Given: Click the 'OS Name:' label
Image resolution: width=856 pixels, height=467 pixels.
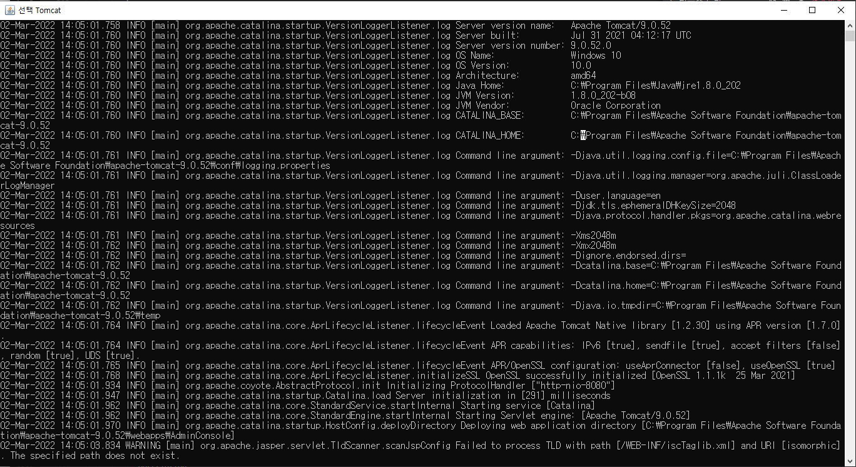Looking at the screenshot, I should (x=475, y=56).
